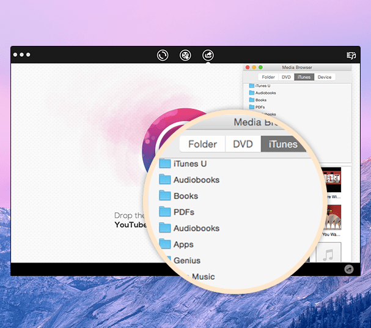Select the iTunes U folder in unmagnified Media Browser list

point(260,86)
